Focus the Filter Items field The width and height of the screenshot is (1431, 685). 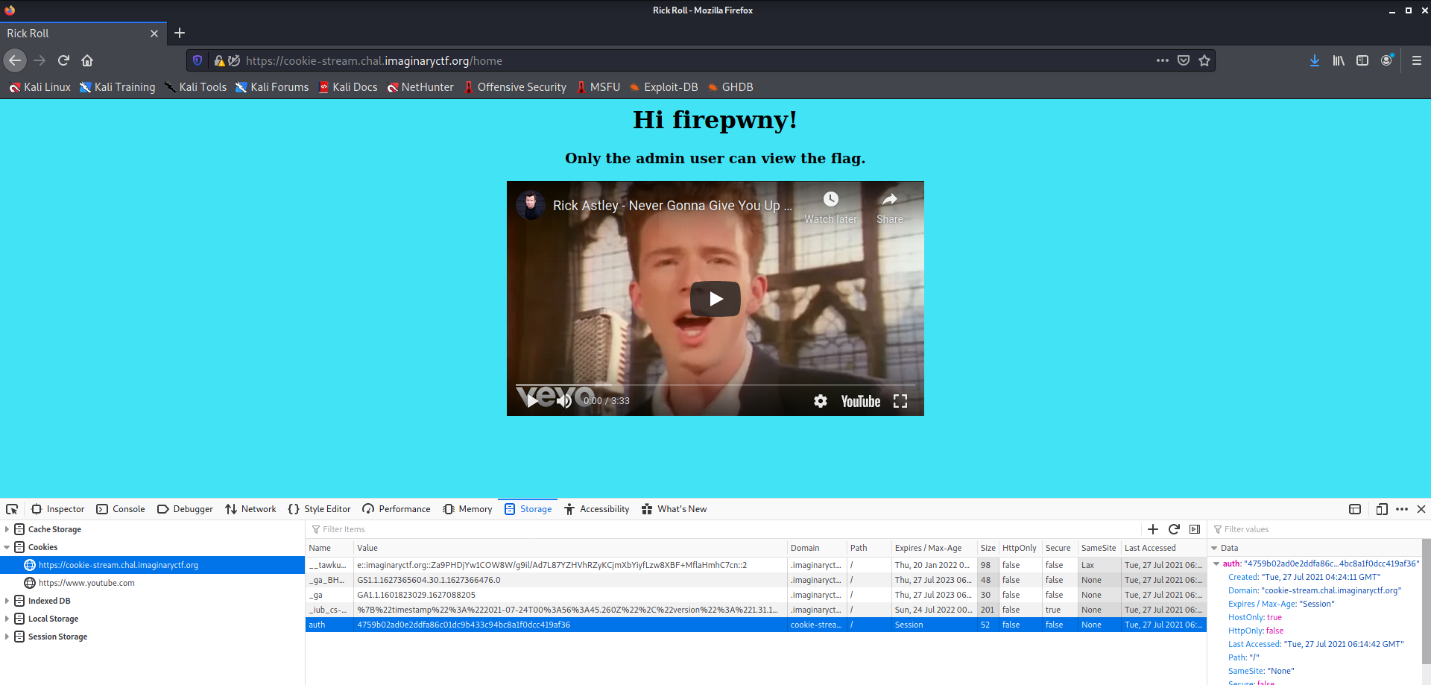(723, 529)
